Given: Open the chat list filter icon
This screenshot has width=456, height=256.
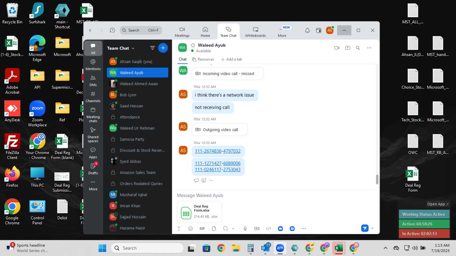Looking at the screenshot, I should pos(153,48).
